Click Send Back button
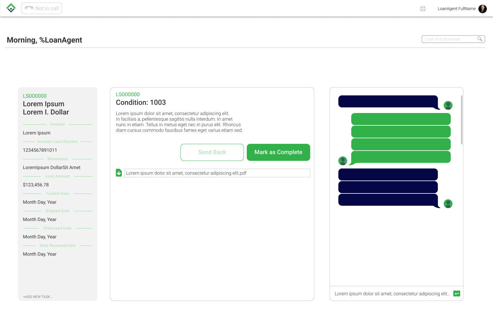 pyautogui.click(x=212, y=152)
